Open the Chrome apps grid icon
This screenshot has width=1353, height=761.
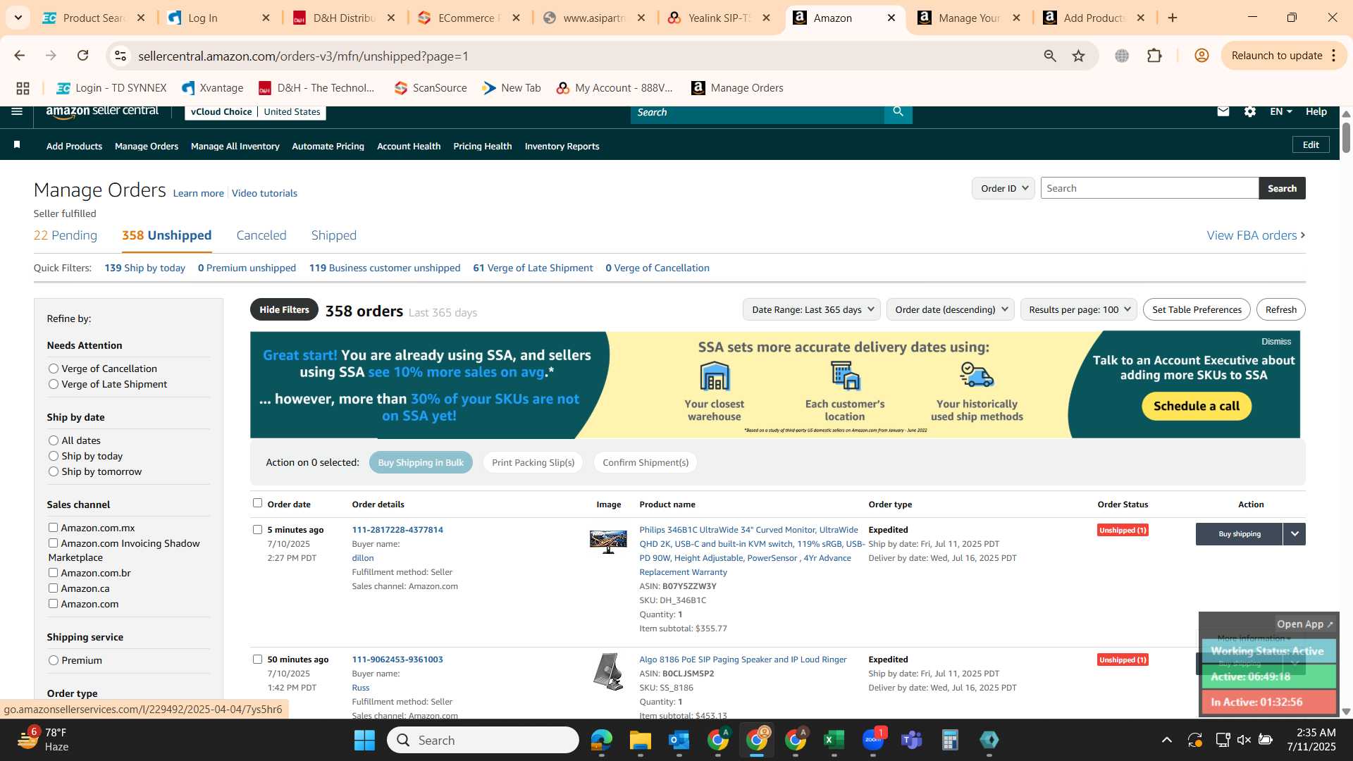(x=23, y=88)
